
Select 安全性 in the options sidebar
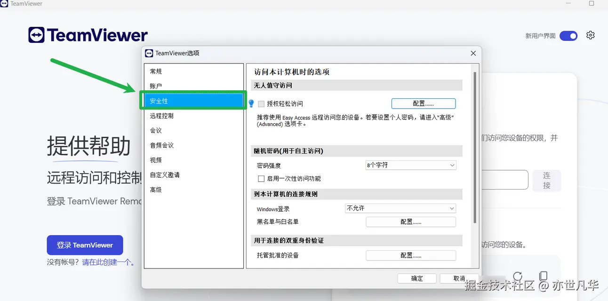coord(194,101)
